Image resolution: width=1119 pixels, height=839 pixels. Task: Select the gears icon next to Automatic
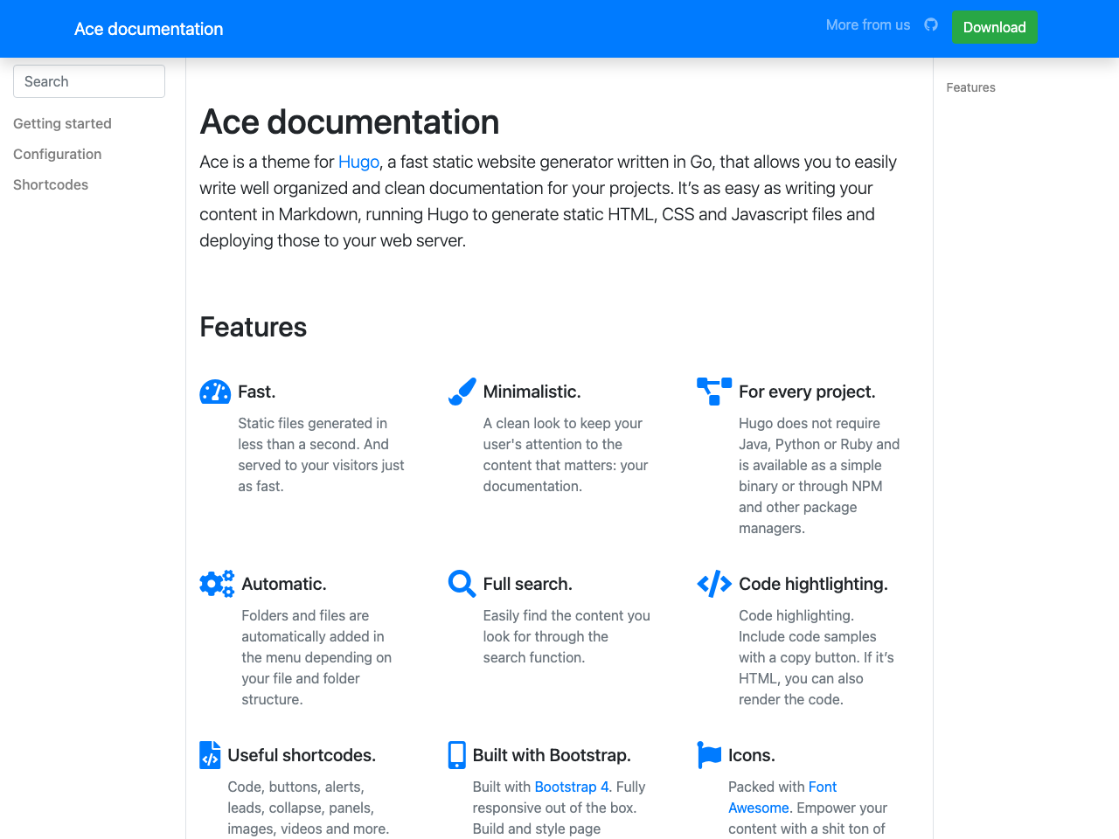pos(216,583)
